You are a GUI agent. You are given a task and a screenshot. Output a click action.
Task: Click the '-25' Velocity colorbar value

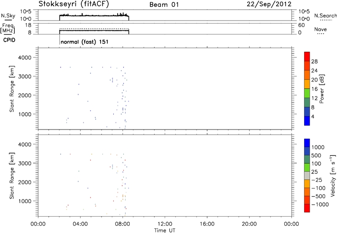[317, 180]
